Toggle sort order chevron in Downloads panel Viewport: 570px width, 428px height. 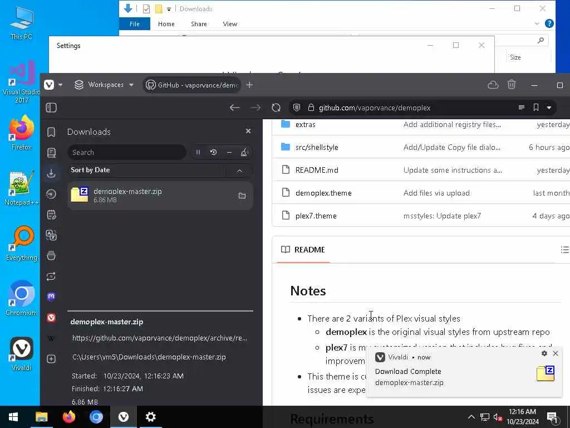coord(239,171)
